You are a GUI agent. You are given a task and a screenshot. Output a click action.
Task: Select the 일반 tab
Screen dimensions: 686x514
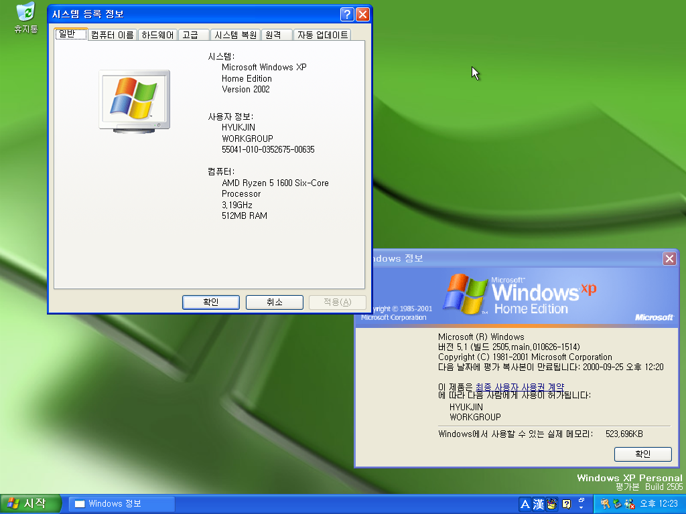(71, 34)
